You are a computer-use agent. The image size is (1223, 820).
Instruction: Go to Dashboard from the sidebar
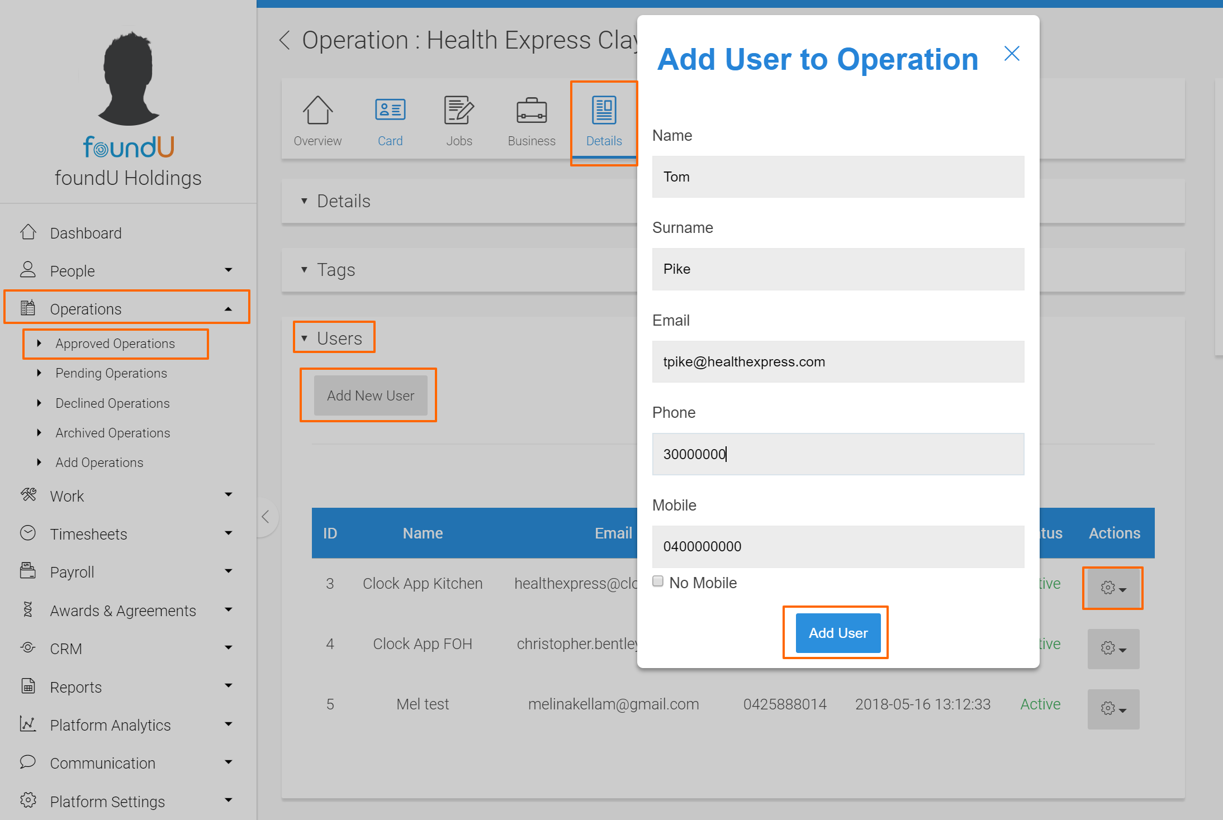click(86, 233)
